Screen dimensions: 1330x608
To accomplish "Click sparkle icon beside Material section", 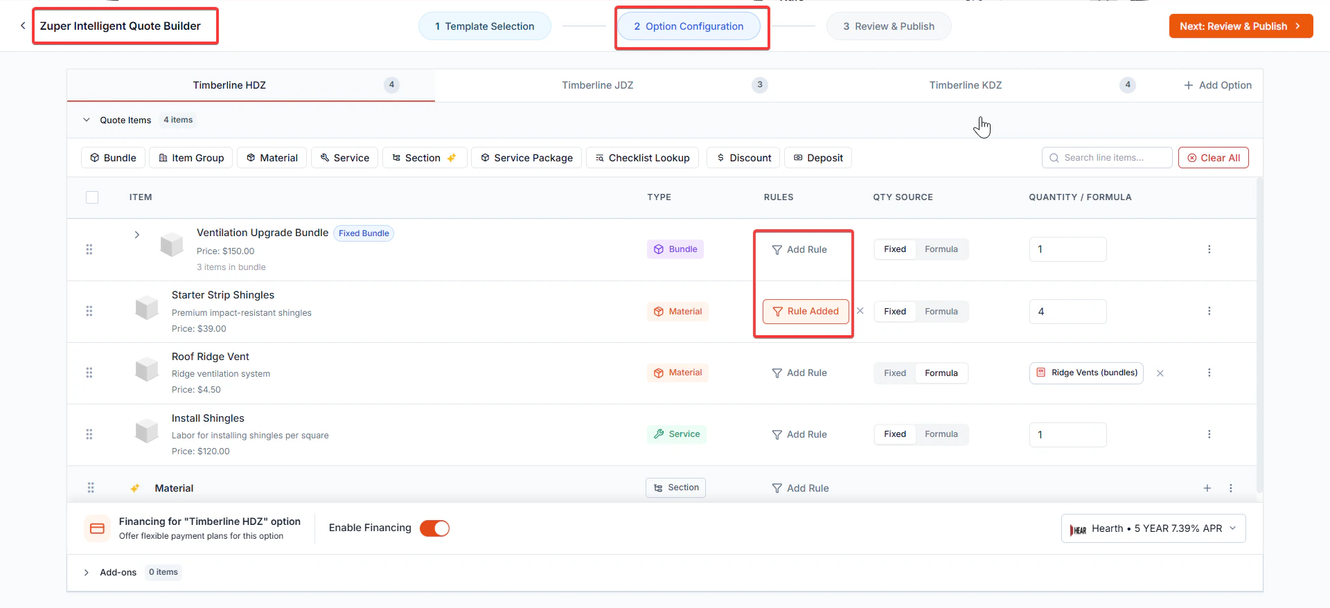I will [135, 488].
